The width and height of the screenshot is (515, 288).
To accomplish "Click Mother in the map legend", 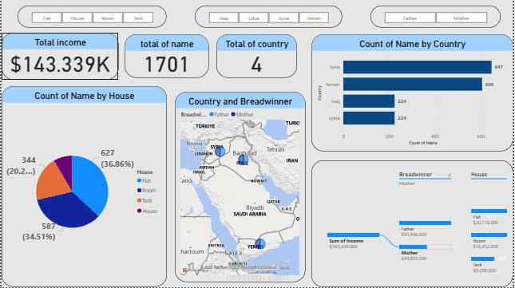I will (x=243, y=114).
